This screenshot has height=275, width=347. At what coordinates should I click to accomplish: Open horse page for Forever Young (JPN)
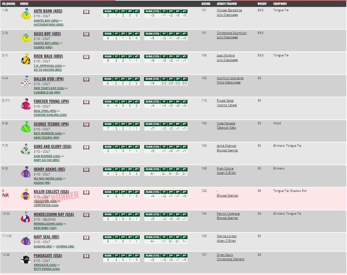51,102
